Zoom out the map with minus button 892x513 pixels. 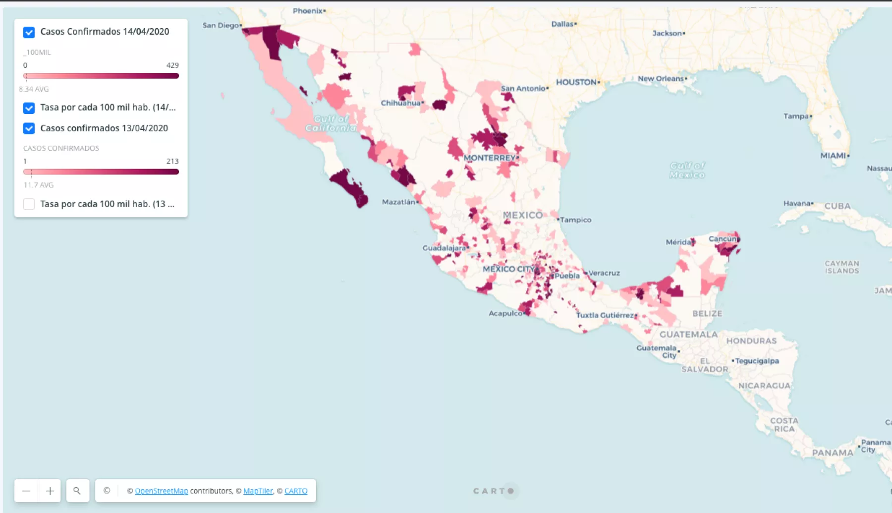[26, 491]
